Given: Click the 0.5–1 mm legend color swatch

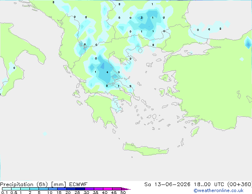Looking at the screenshot, I should pos(16,189).
